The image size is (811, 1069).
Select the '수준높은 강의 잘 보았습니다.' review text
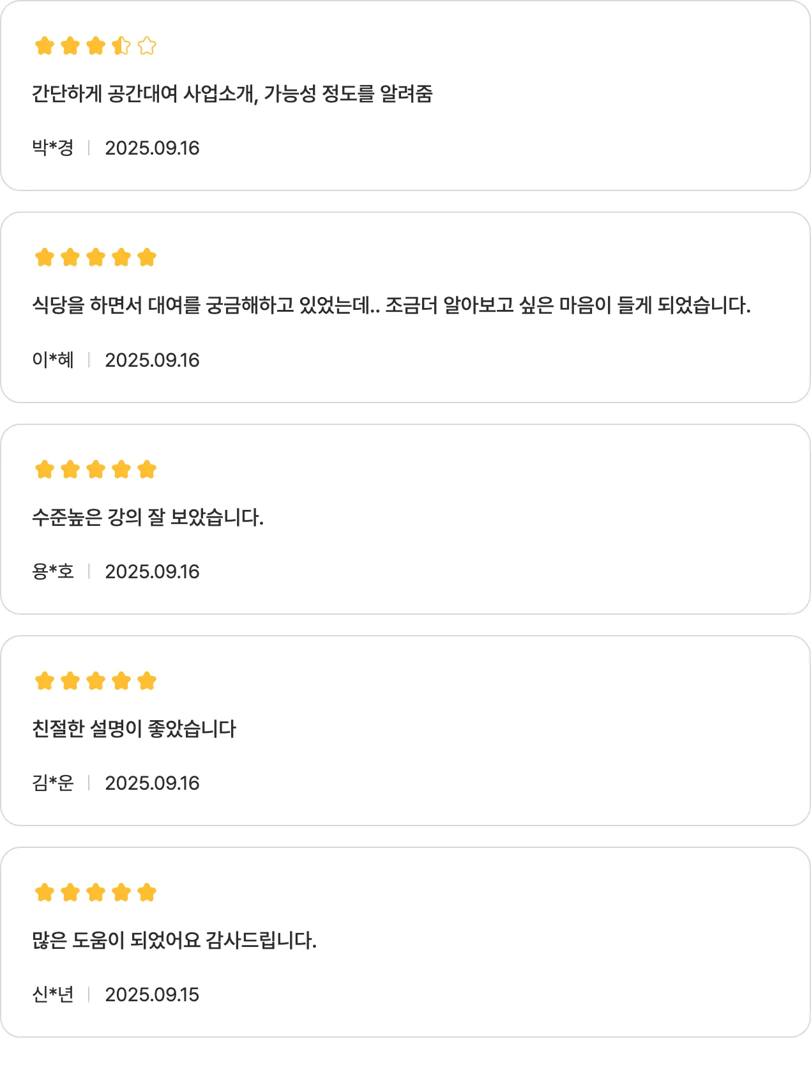click(148, 517)
